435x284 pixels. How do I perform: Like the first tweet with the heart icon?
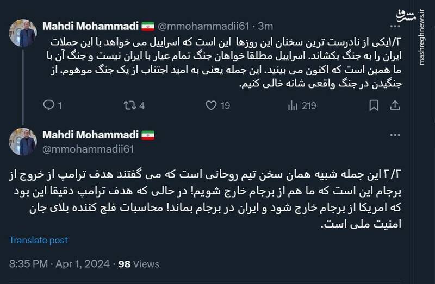[210, 106]
